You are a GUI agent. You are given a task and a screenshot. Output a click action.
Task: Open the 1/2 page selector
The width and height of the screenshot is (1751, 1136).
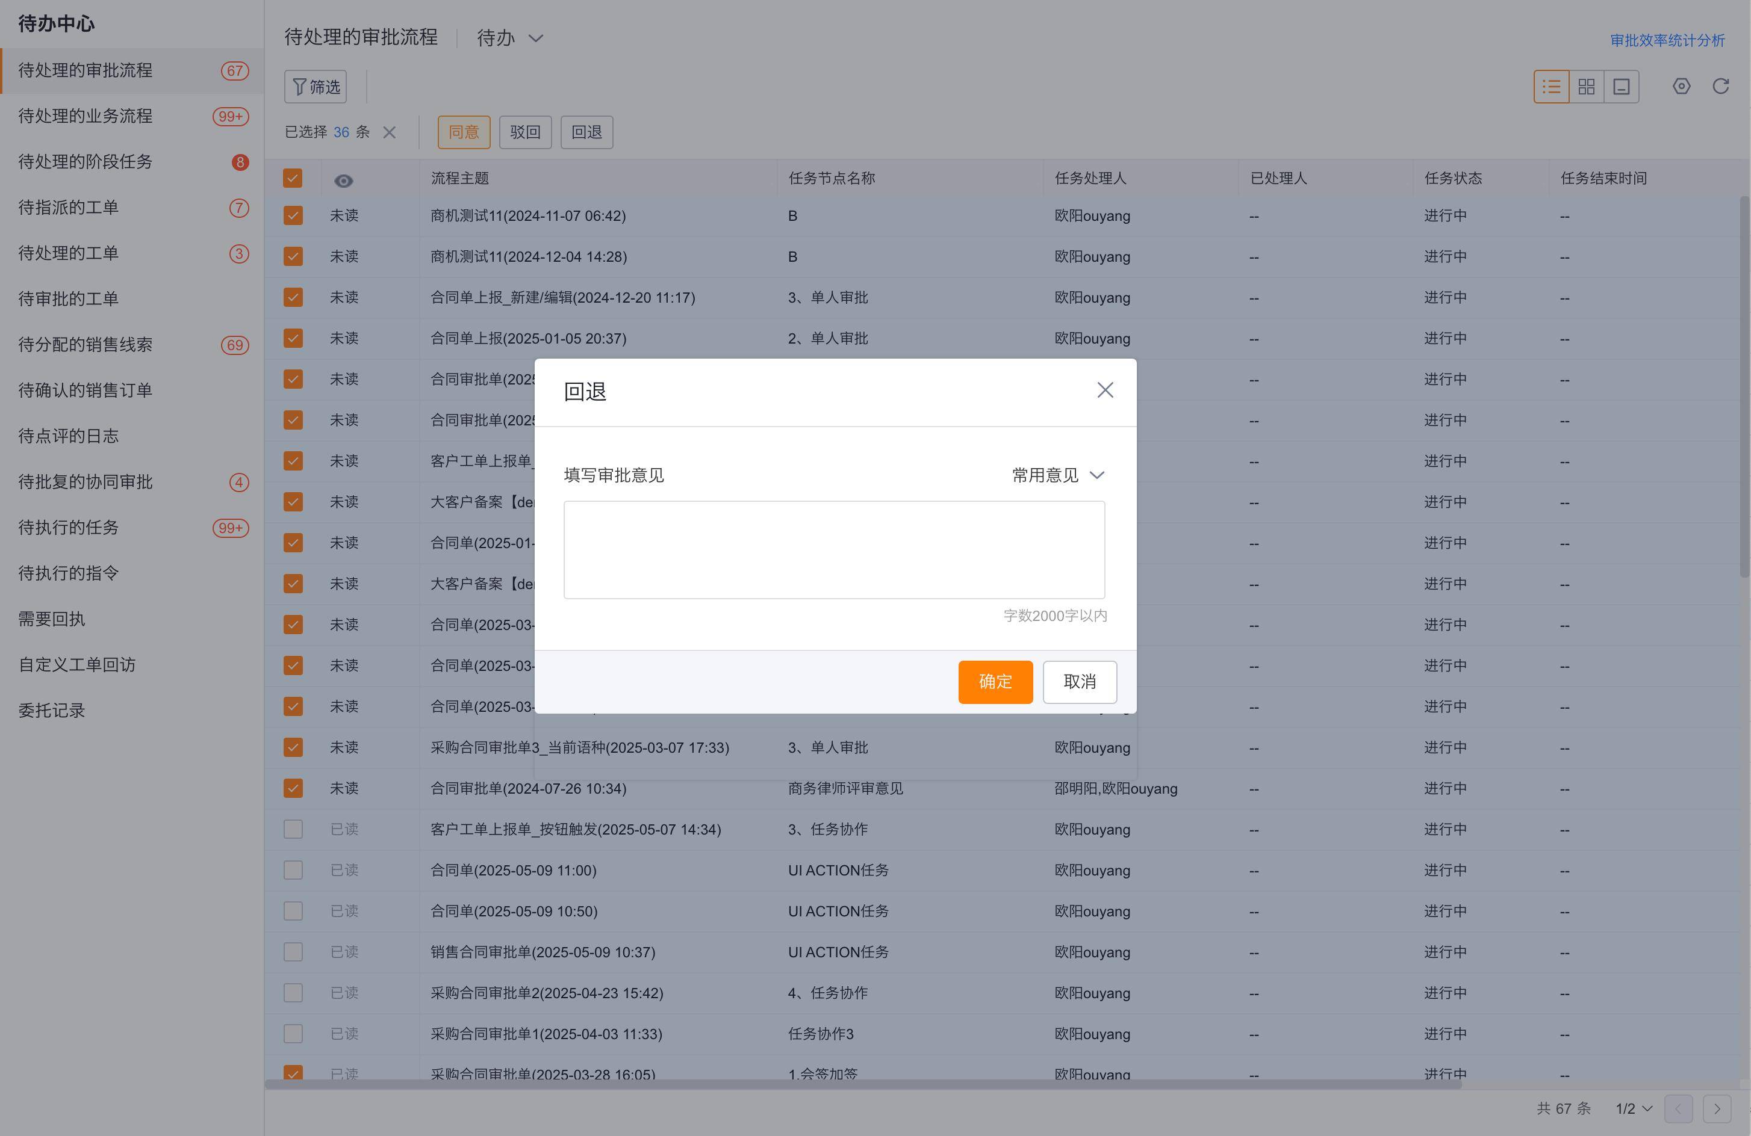click(x=1634, y=1108)
